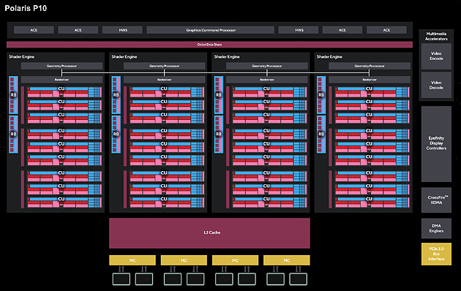Click the L2 Cache block
This screenshot has width=461, height=291.
[209, 233]
